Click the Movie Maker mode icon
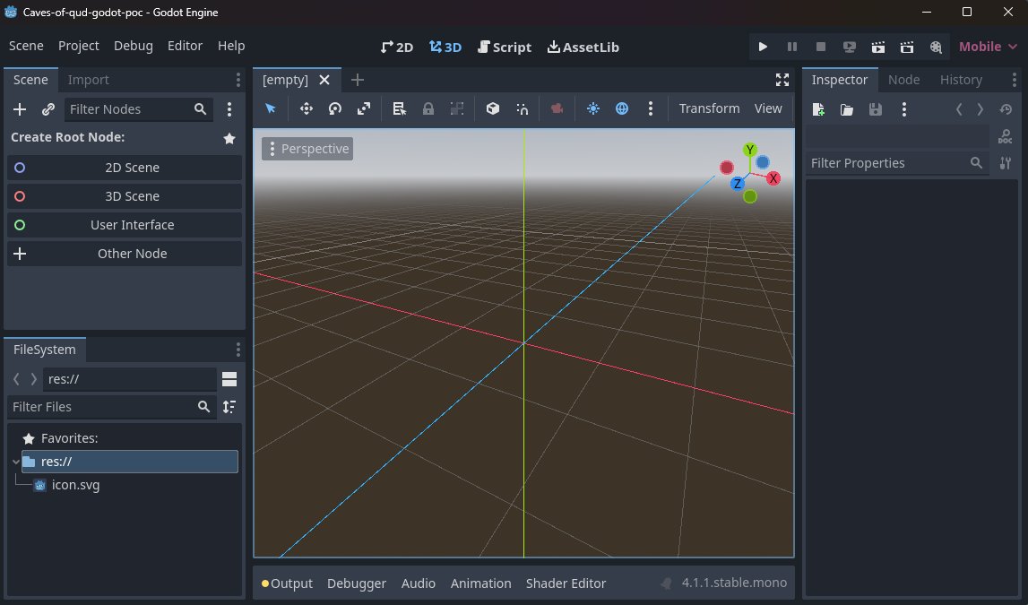Viewport: 1028px width, 605px height. [x=936, y=47]
